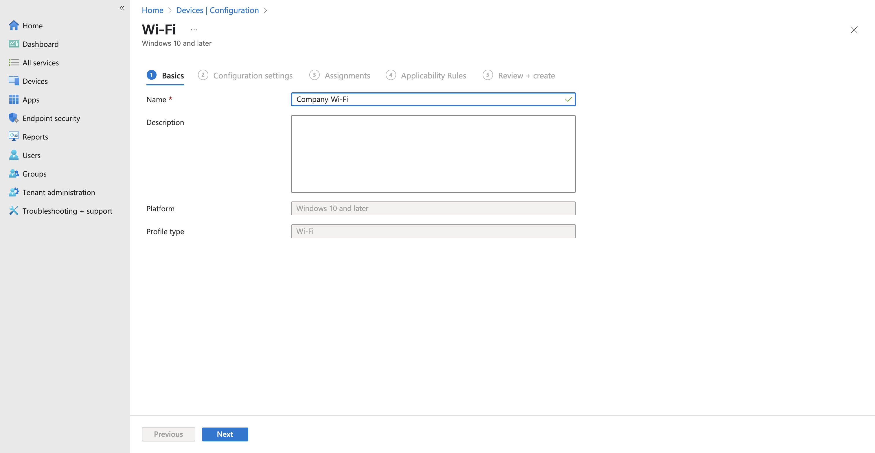Click the green validation checkmark in Name
The height and width of the screenshot is (453, 875).
(569, 99)
